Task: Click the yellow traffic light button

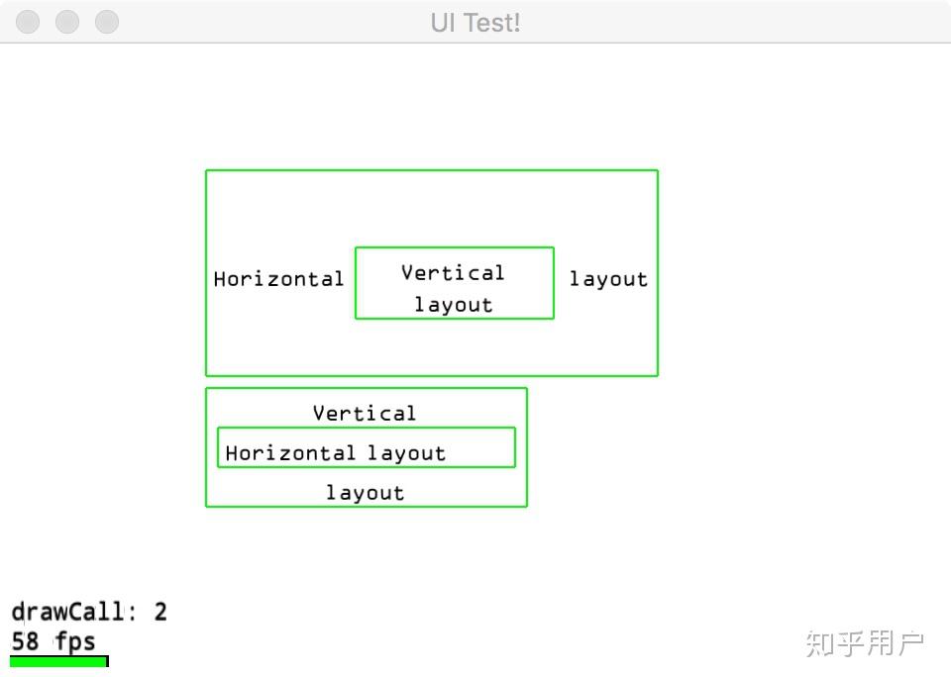Action: coord(66,22)
